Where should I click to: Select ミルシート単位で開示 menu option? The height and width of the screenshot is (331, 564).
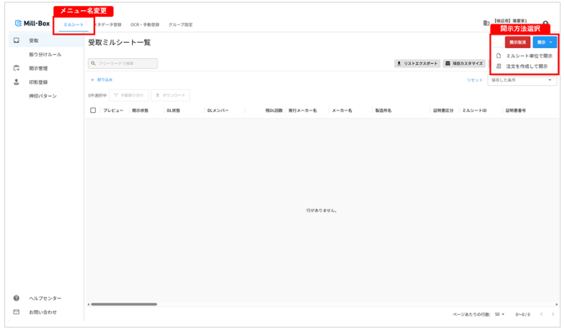(525, 56)
